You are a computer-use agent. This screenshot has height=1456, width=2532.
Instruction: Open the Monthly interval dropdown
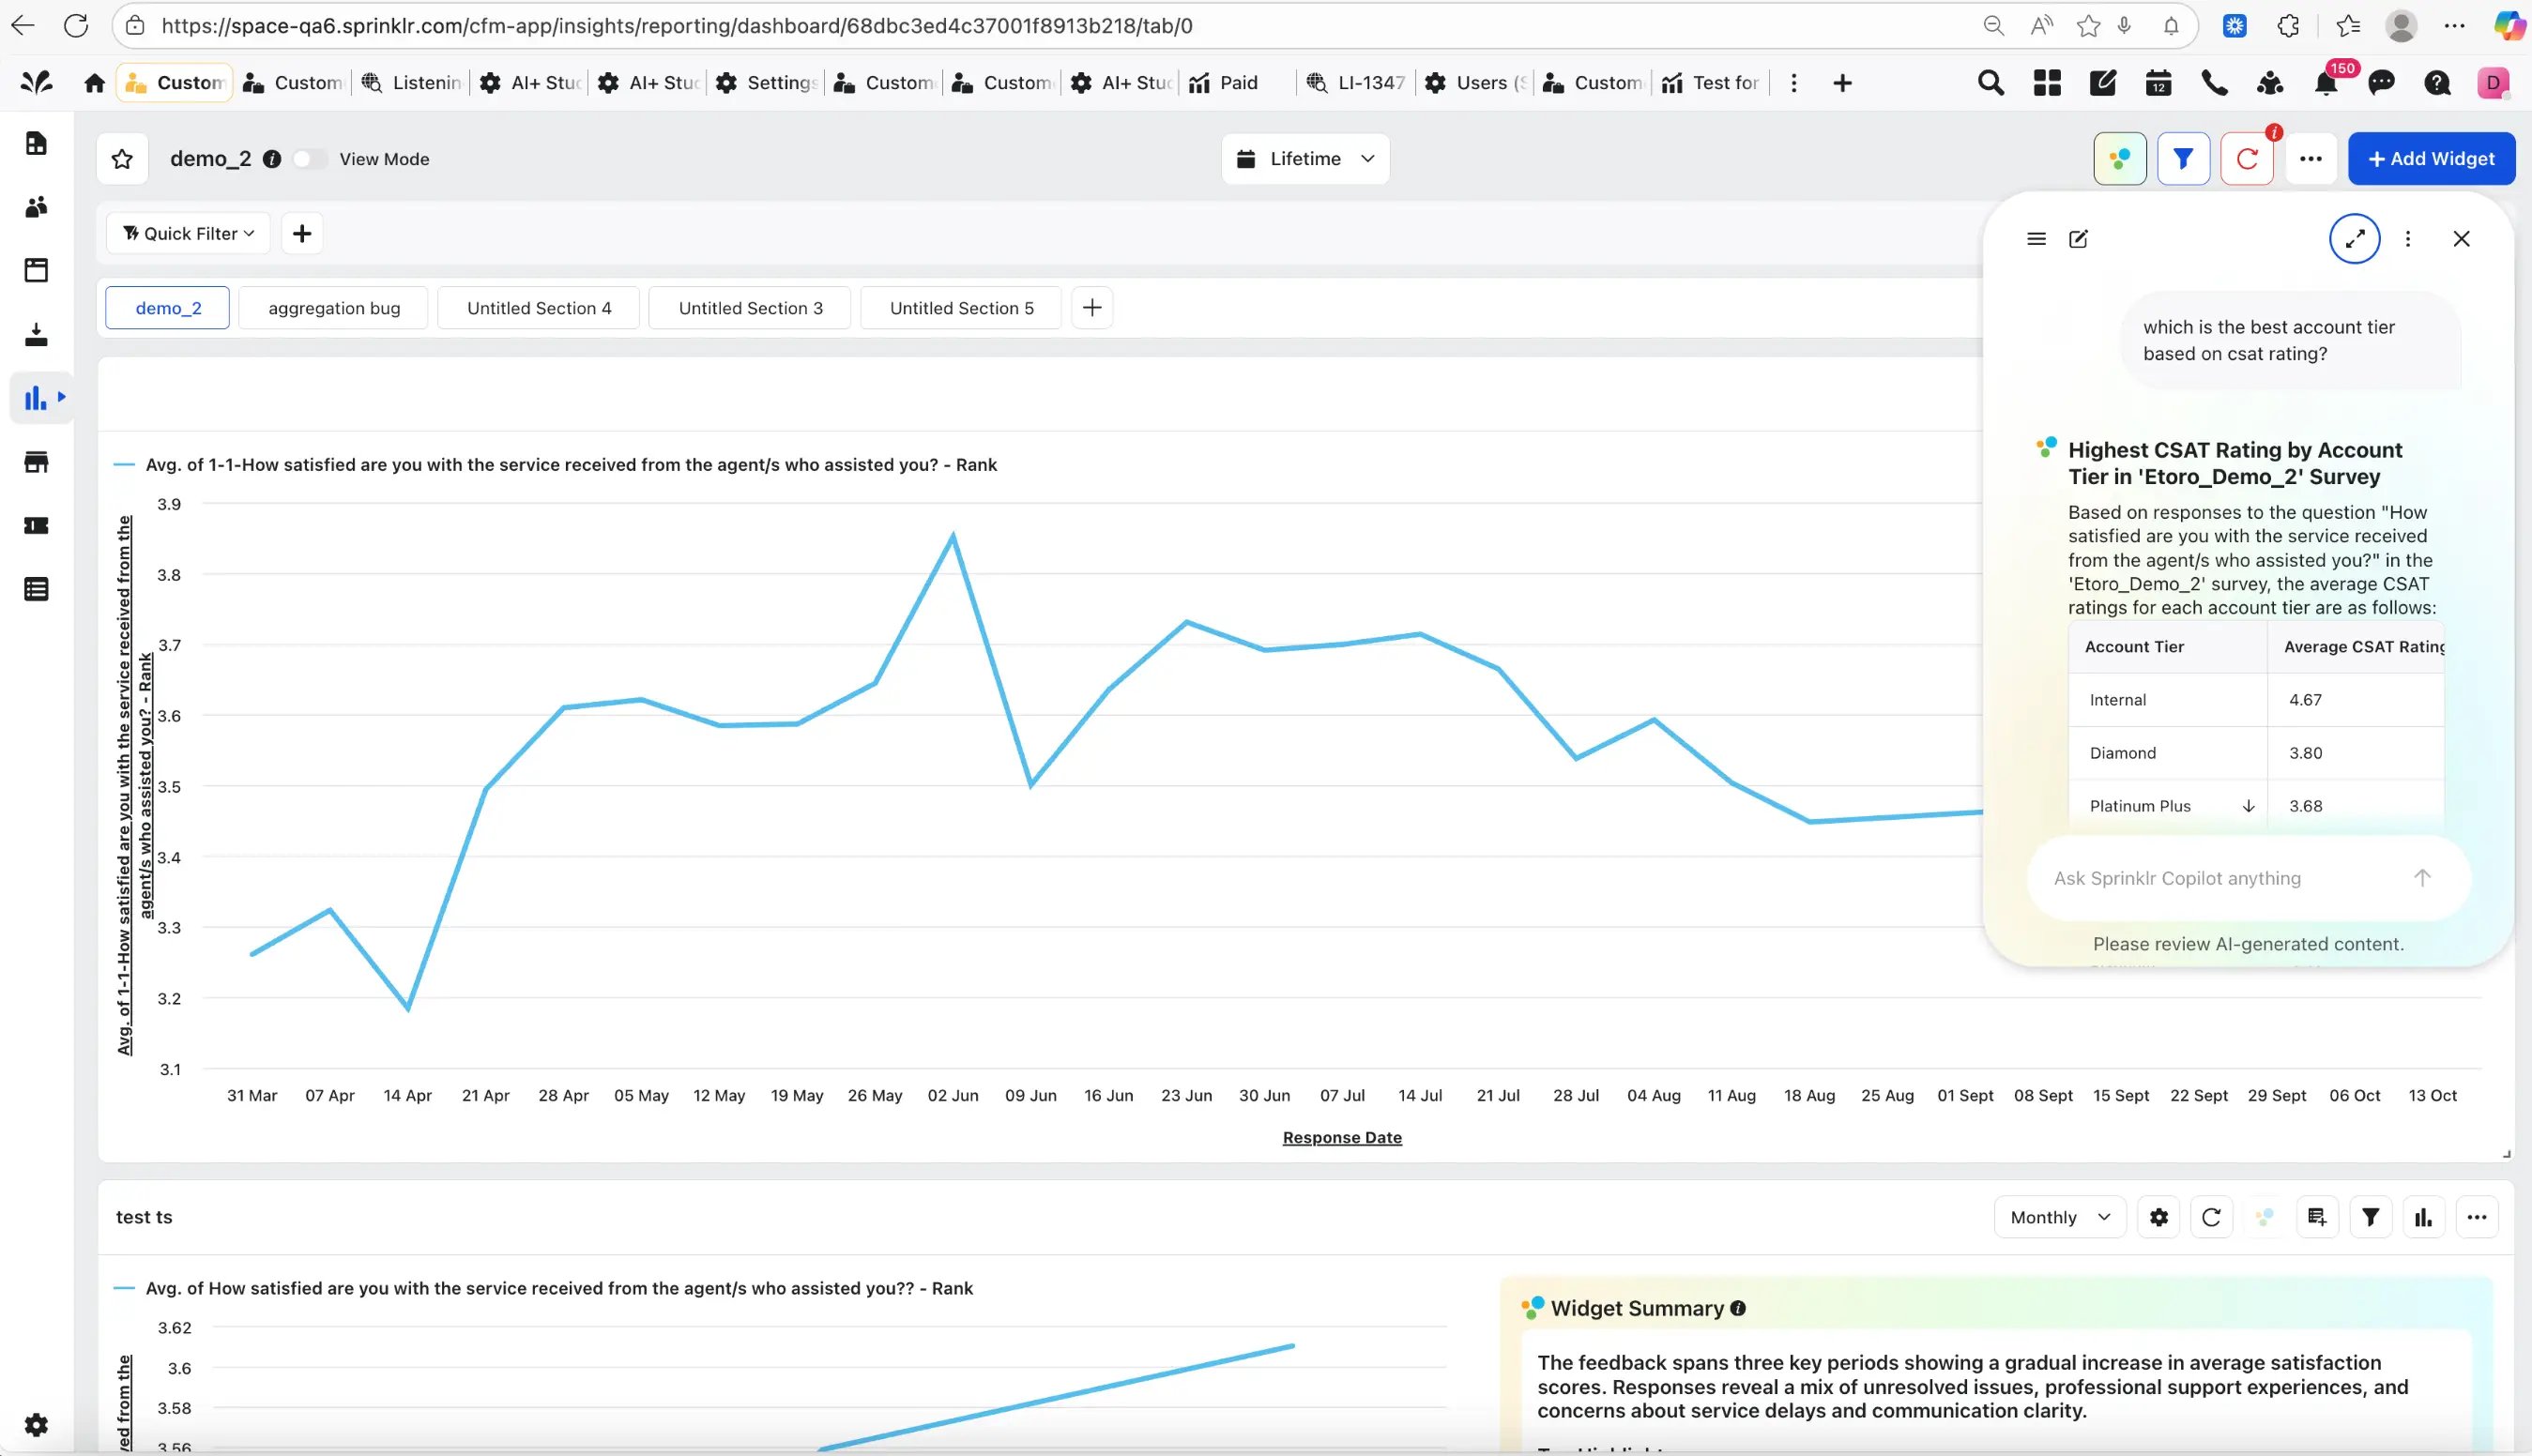(x=2060, y=1218)
